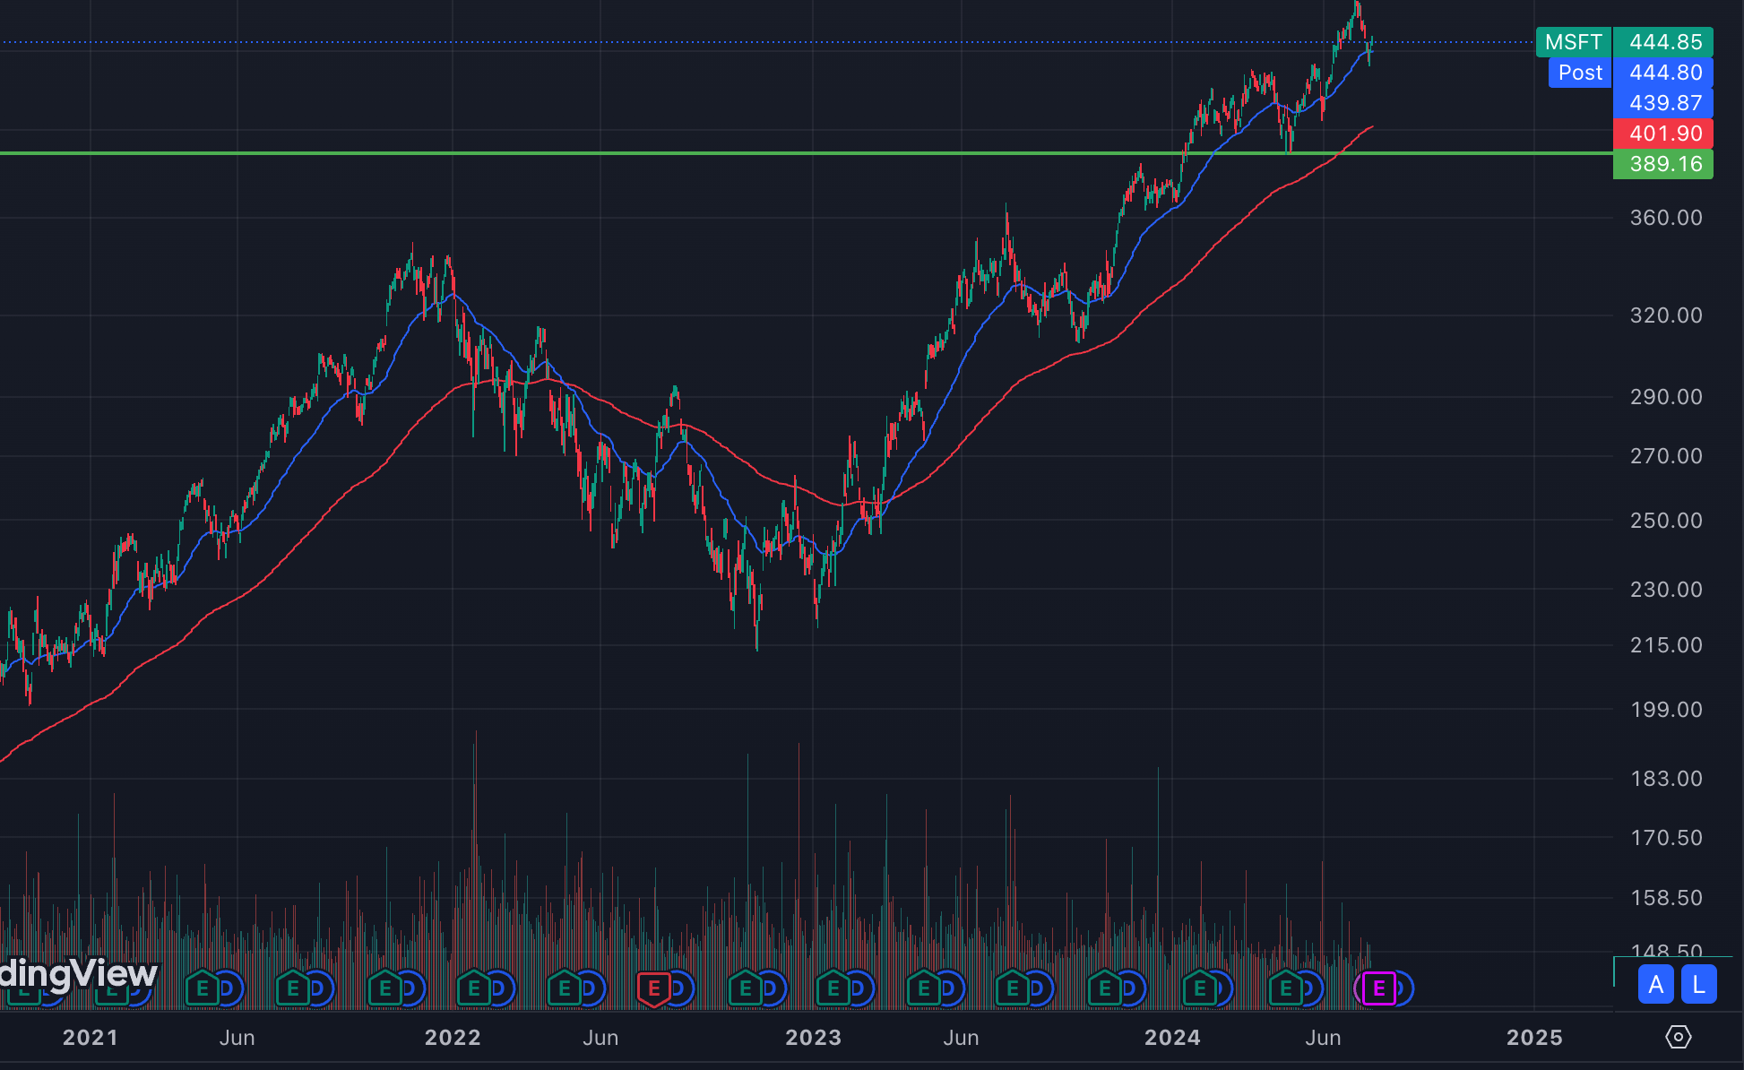This screenshot has width=1744, height=1070.
Task: Click the 2025 label on time axis
Action: click(1534, 1038)
